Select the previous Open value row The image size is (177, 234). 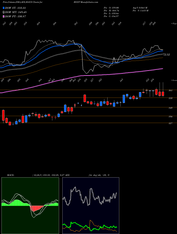pyautogui.click(x=111, y=8)
